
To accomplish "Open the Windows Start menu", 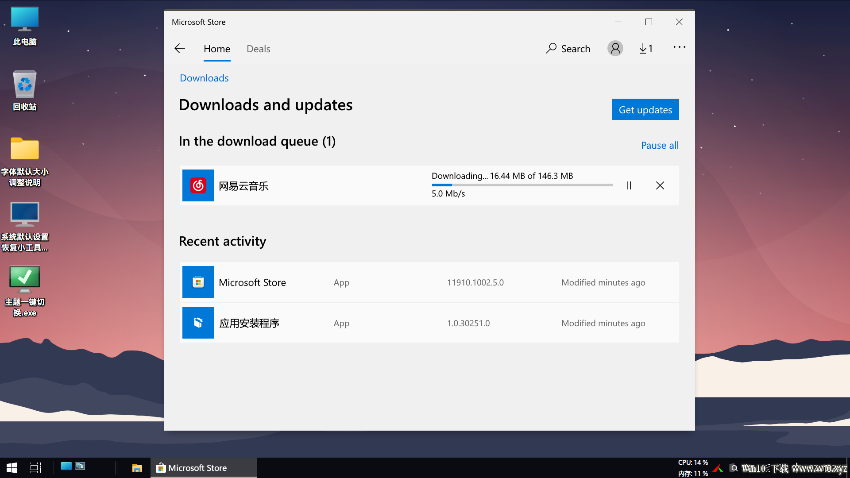I will point(12,468).
